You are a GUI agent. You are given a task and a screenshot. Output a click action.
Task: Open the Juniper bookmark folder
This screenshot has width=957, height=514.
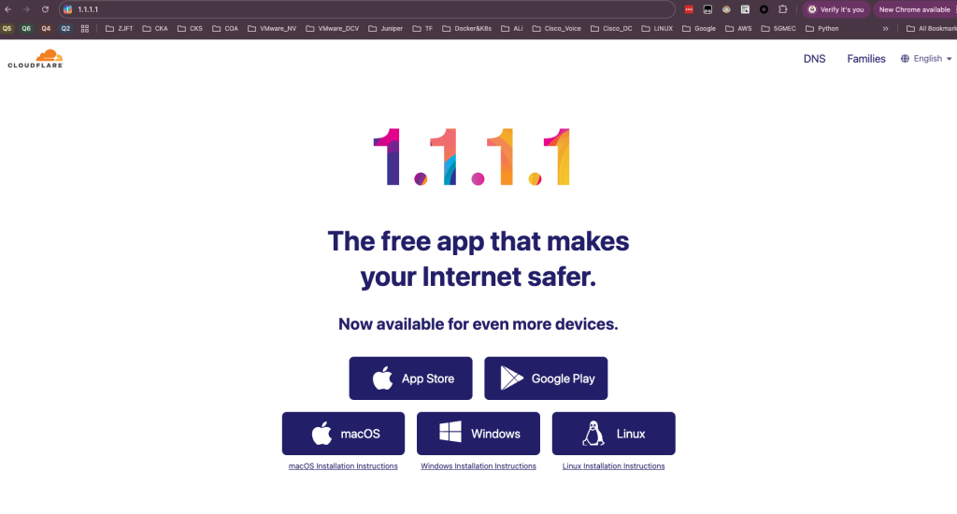(x=386, y=29)
